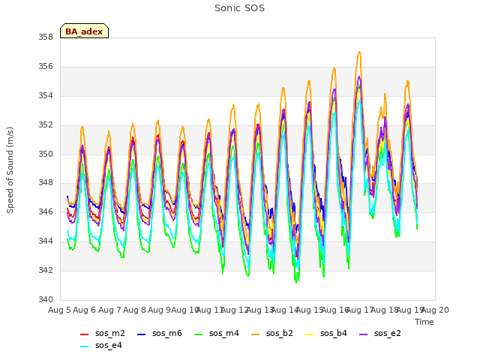This screenshot has height=360, width=480.
Task: Select the sos_b2 legend entry
Action: [x=272, y=333]
